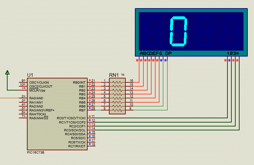Click pin number 17 on U1

(x=93, y=140)
